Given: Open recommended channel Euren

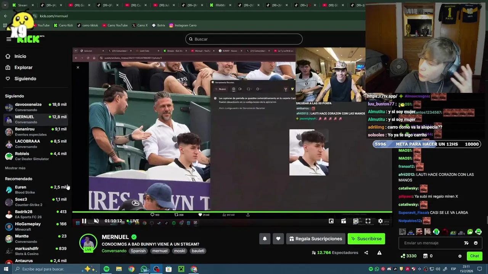Looking at the screenshot, I should (x=36, y=190).
